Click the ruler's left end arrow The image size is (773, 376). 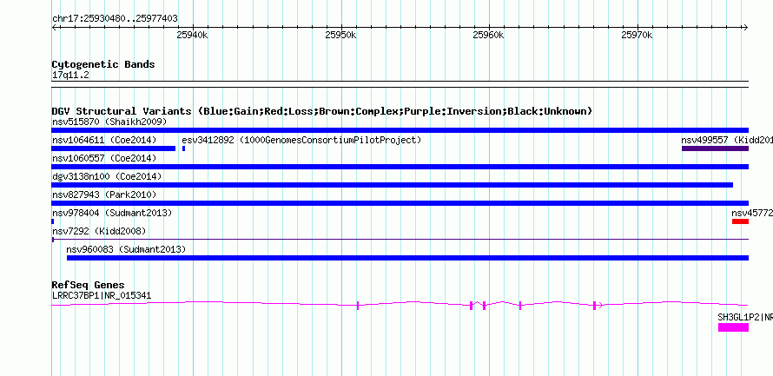point(54,28)
